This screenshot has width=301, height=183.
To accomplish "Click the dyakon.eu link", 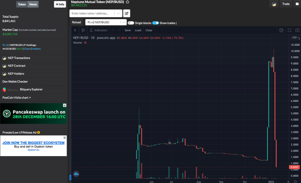I will [34, 150].
